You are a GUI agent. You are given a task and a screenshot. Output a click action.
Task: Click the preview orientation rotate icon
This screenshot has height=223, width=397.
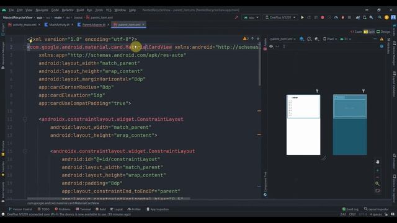tap(309, 39)
